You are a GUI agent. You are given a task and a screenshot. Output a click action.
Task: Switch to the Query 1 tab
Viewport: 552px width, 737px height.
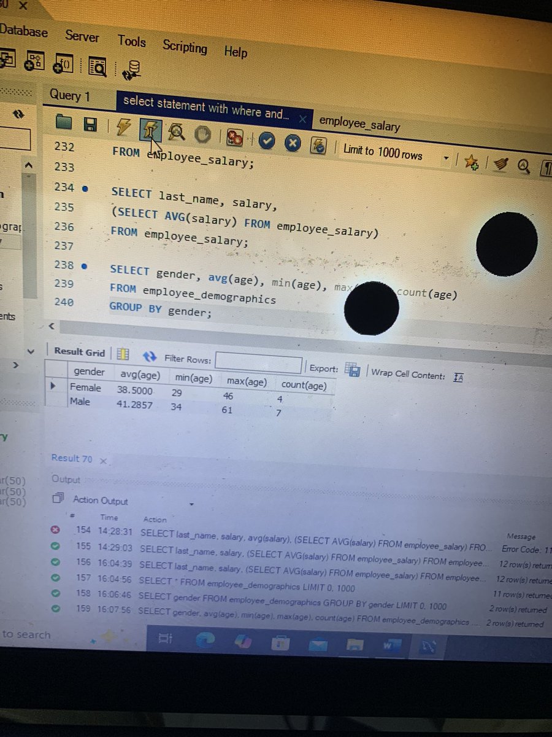tap(69, 95)
